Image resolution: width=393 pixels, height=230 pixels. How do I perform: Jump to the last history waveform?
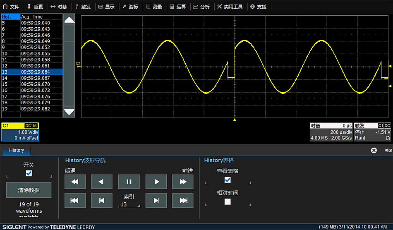183,201
